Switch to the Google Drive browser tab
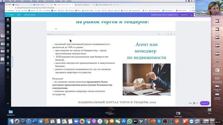The height and width of the screenshot is (125, 223). pos(84,5)
